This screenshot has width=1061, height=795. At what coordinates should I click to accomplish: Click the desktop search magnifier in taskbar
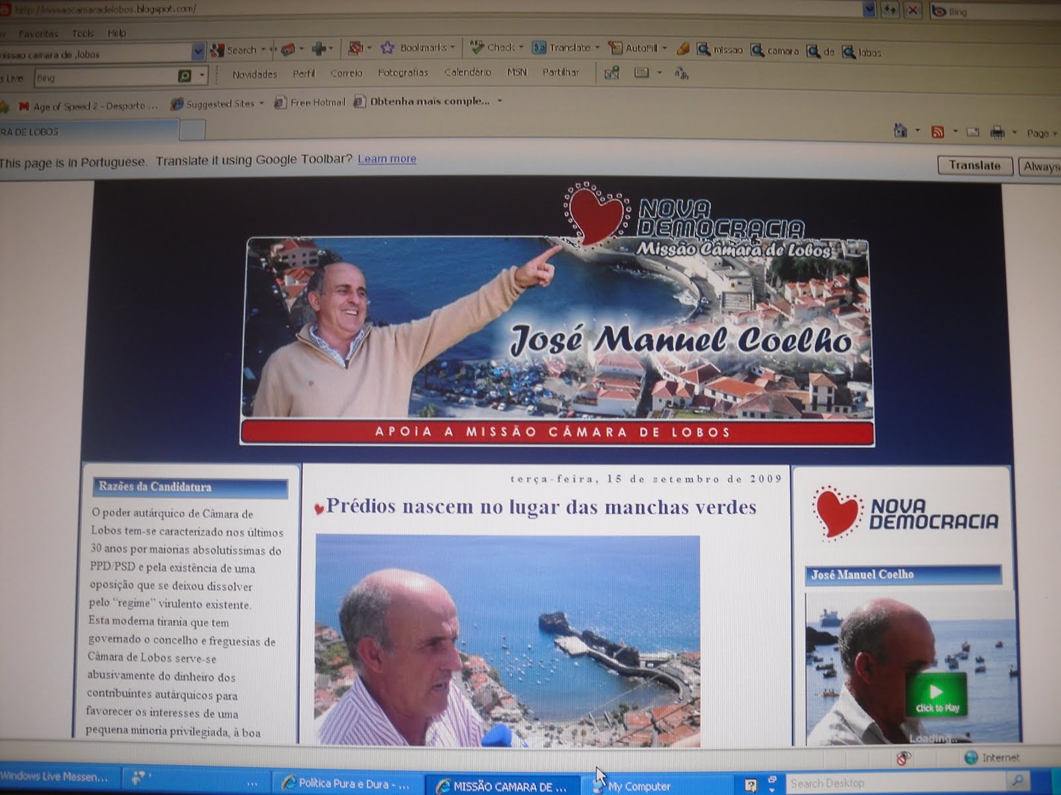click(x=1019, y=780)
